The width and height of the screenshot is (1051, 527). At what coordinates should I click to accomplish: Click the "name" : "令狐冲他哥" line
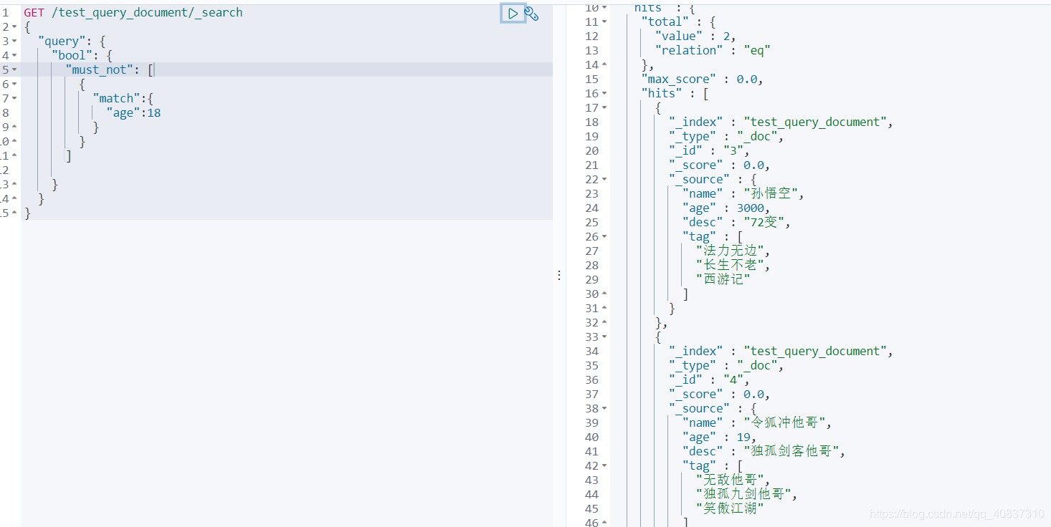(757, 422)
